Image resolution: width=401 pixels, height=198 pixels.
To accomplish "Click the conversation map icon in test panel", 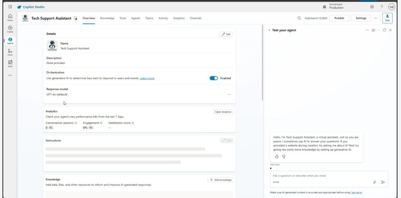I will 373,30.
